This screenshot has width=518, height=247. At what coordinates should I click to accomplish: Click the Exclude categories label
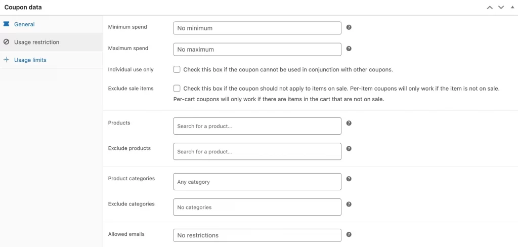[x=132, y=204]
